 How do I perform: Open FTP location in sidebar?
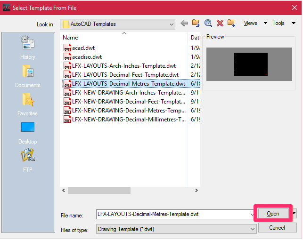point(28,160)
